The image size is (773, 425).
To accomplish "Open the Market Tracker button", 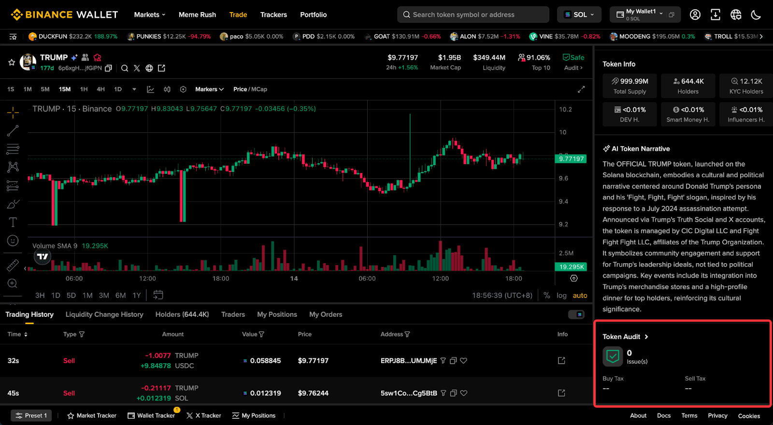I will click(x=92, y=415).
